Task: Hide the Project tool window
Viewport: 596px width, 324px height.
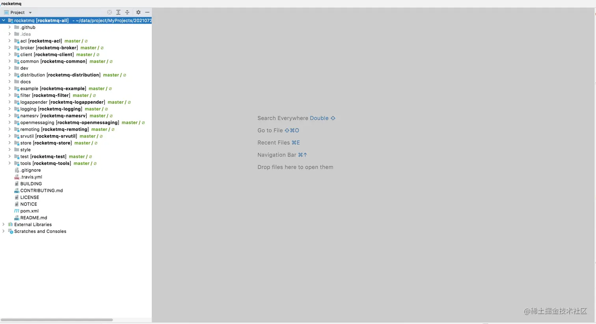Action: pos(147,12)
